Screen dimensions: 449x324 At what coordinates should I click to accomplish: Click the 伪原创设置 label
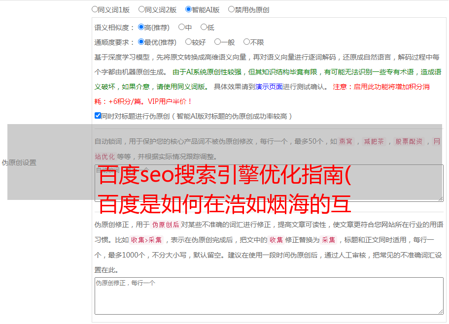coord(19,162)
